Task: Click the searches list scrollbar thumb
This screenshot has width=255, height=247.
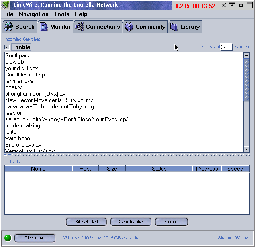Action: click(247, 80)
